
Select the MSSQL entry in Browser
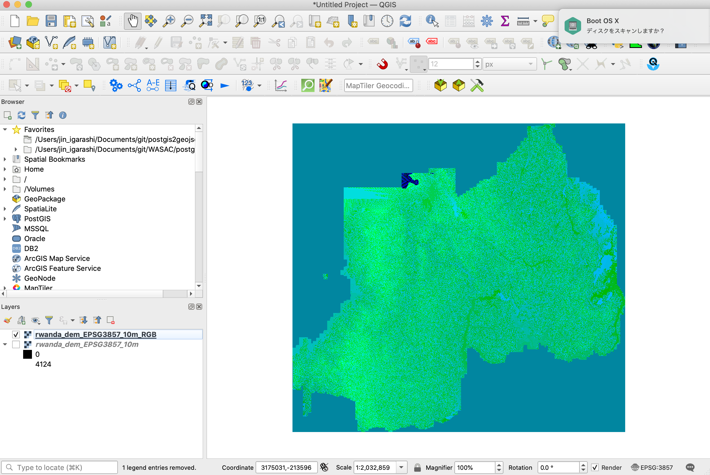pyautogui.click(x=36, y=229)
